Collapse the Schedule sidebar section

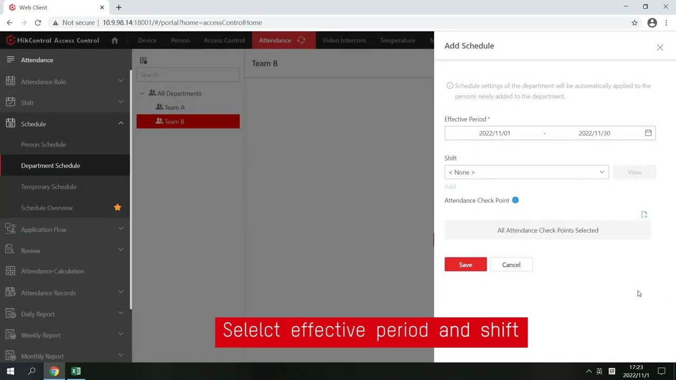(121, 123)
